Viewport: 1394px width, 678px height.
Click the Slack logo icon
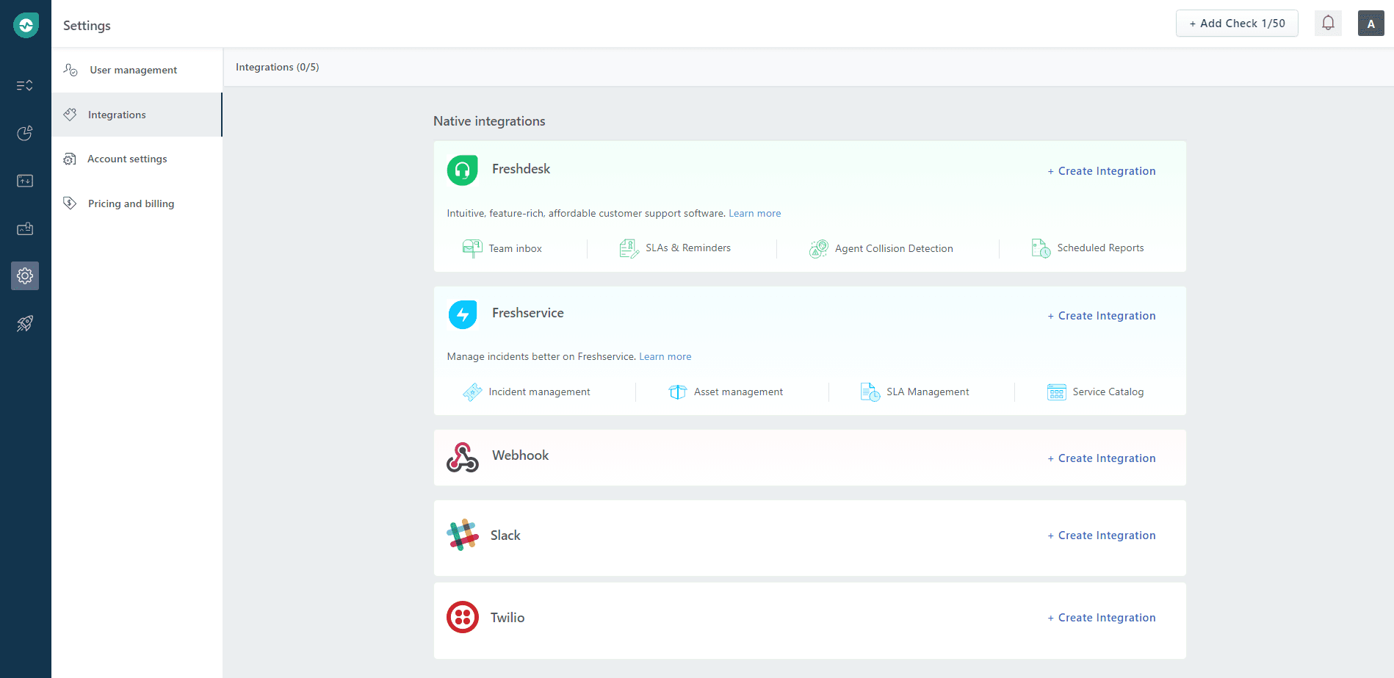click(463, 535)
